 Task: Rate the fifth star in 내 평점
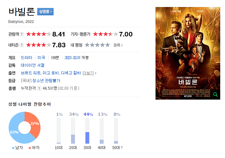click(108, 45)
